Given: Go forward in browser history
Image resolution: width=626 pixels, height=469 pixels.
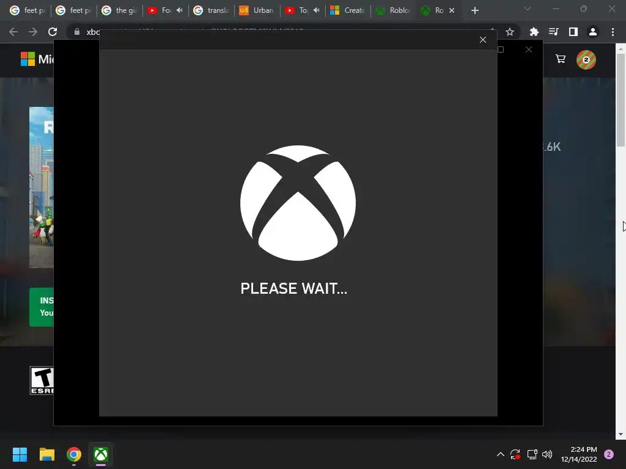Looking at the screenshot, I should pyautogui.click(x=33, y=32).
